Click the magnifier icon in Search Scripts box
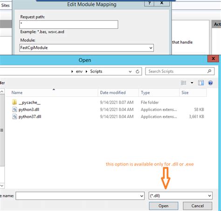 click(x=209, y=71)
